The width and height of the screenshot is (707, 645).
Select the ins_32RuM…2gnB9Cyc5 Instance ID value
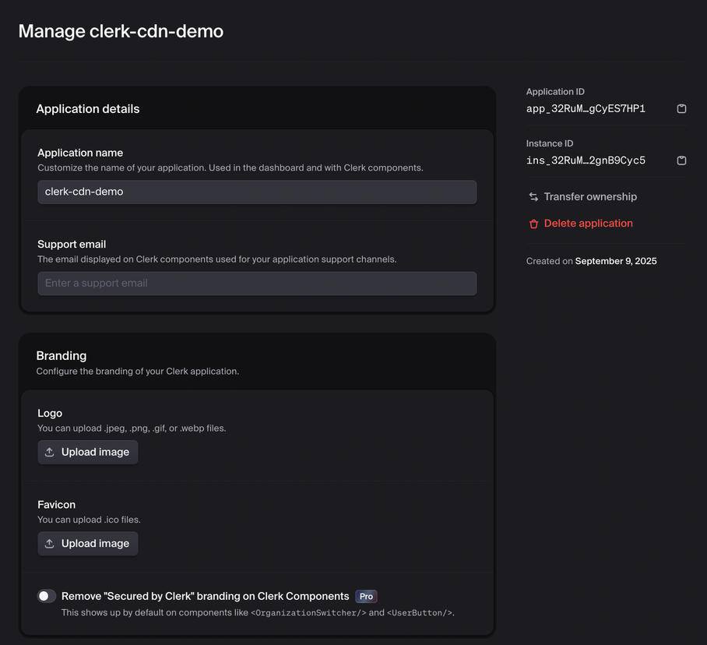586,160
